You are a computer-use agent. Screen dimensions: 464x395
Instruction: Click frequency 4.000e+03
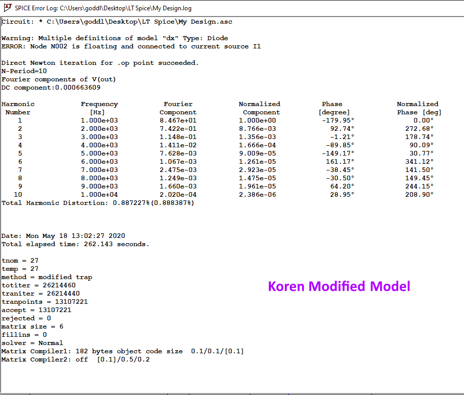coord(99,145)
